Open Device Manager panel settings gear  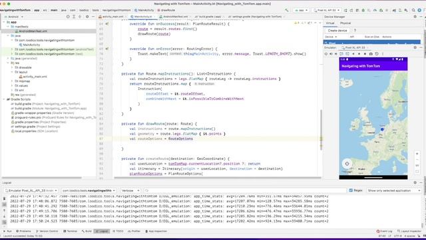click(x=415, y=17)
